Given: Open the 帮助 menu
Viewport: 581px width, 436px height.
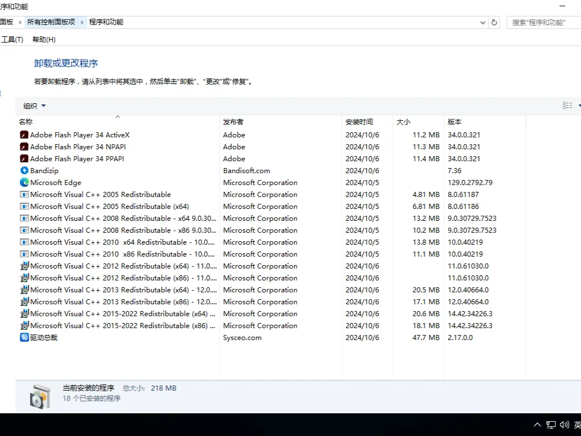Looking at the screenshot, I should [44, 39].
